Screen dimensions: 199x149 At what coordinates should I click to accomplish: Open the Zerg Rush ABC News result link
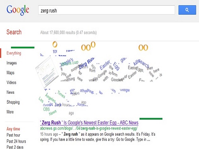[89, 123]
